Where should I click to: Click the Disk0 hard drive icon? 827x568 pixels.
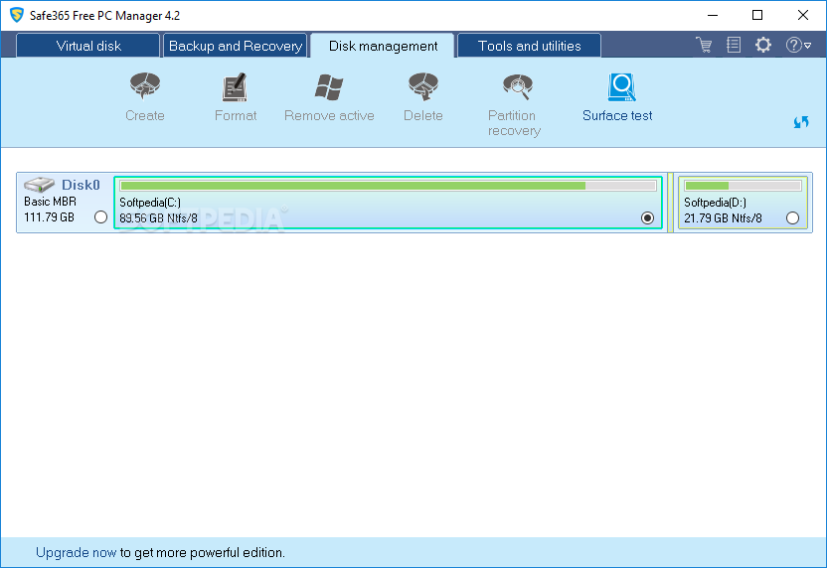[39, 185]
